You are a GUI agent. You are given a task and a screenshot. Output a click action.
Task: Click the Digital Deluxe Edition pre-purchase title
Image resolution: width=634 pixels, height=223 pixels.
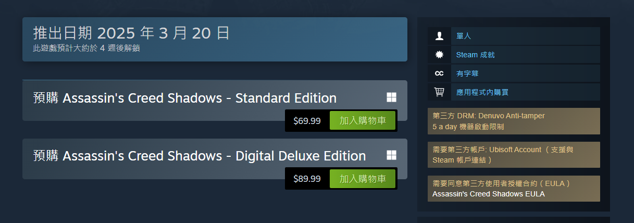coord(199,156)
